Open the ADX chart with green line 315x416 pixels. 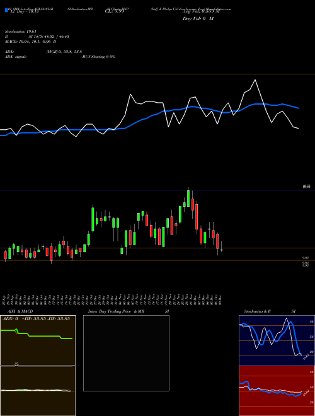pyautogui.click(x=38, y=340)
